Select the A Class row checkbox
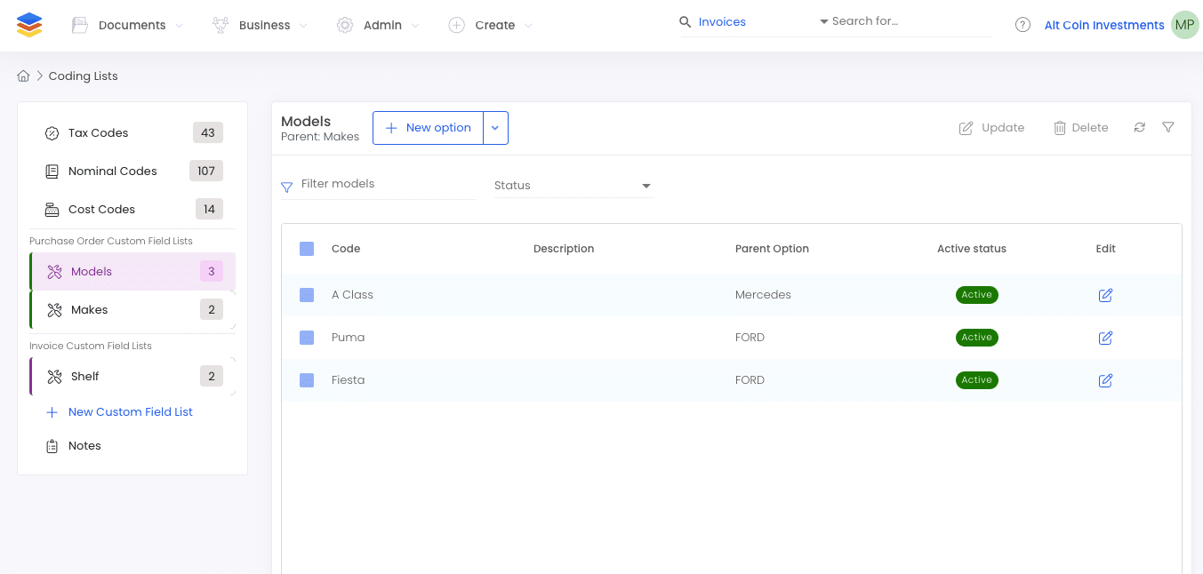Image resolution: width=1203 pixels, height=574 pixels. point(307,295)
